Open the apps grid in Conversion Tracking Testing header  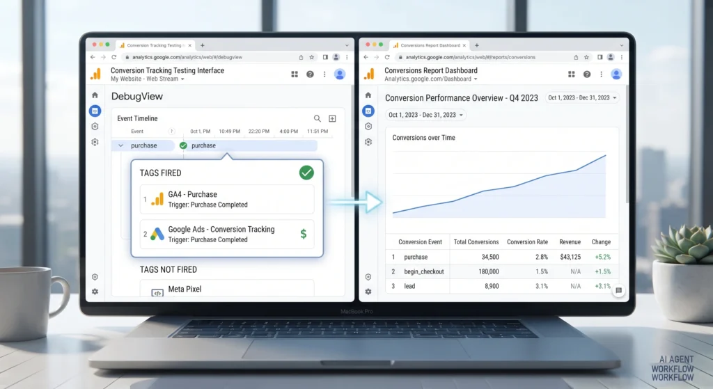(295, 74)
